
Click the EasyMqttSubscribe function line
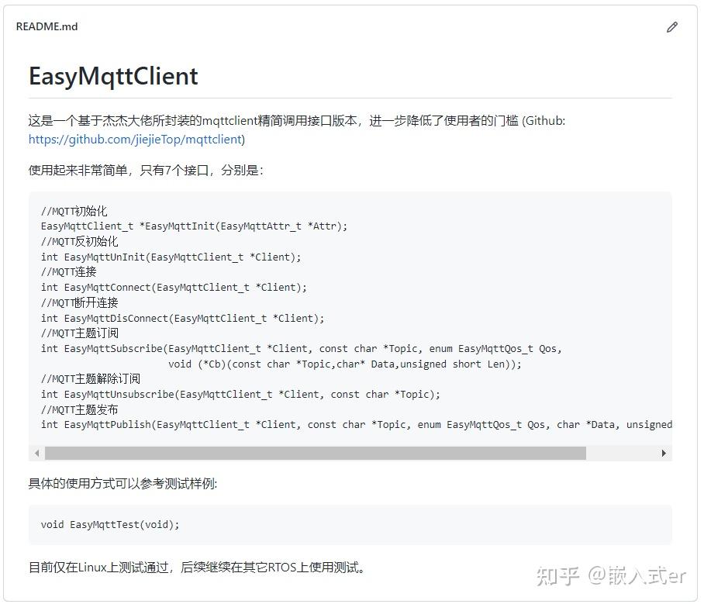click(299, 348)
